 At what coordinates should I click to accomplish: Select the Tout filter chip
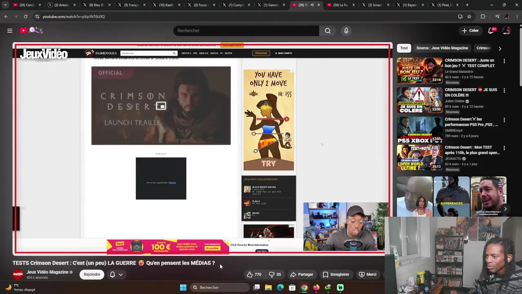(404, 48)
